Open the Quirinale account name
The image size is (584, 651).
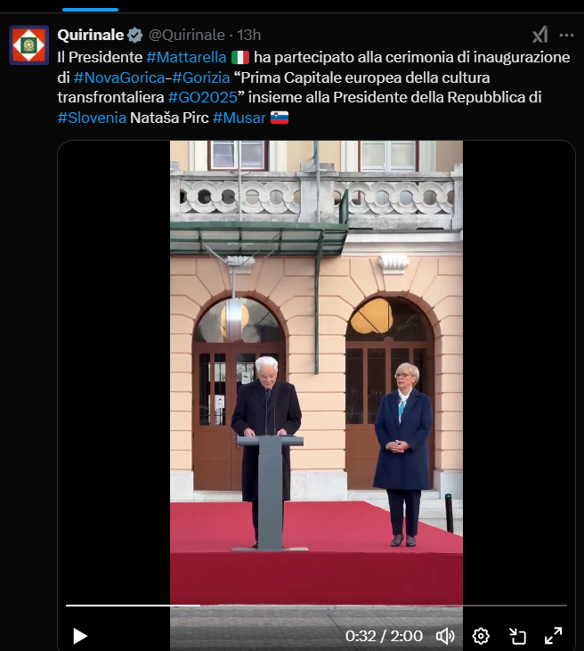pyautogui.click(x=91, y=35)
